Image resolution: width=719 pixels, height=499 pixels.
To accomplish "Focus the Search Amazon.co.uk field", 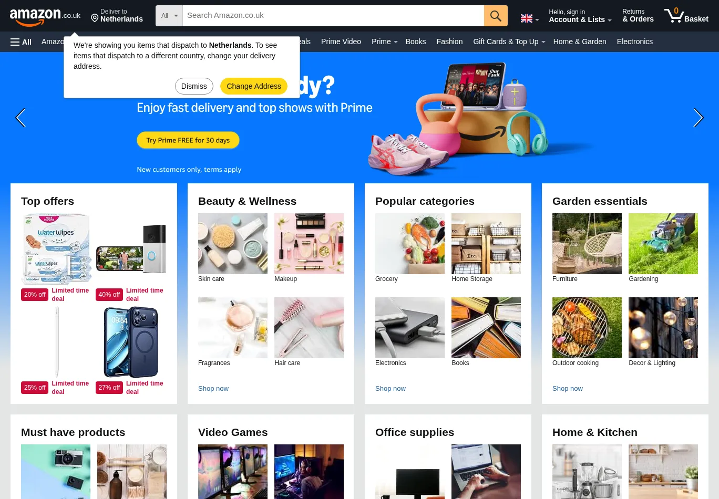I will point(333,16).
